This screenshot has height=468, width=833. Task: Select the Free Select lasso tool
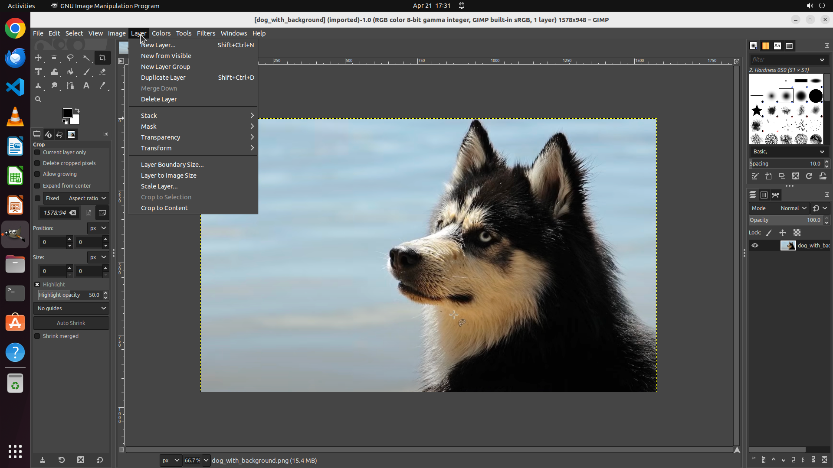[70, 58]
